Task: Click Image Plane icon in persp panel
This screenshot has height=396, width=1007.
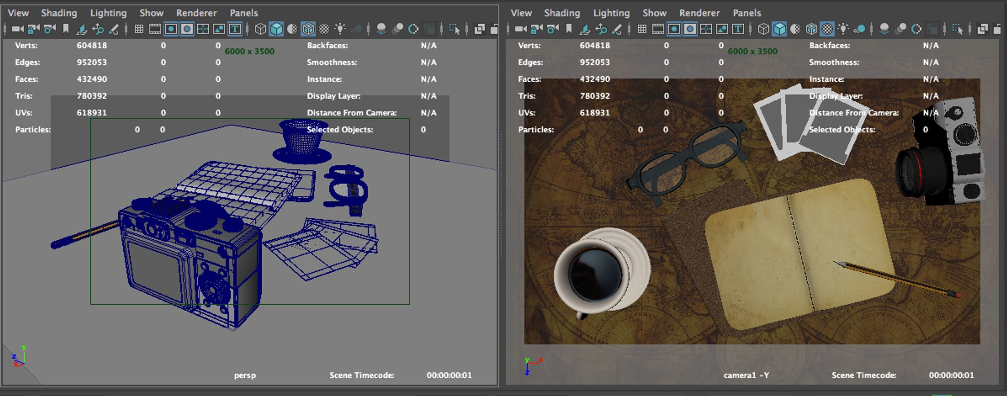Action: coord(82,29)
